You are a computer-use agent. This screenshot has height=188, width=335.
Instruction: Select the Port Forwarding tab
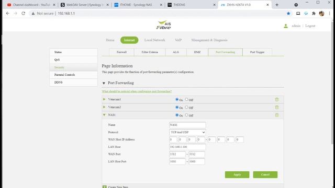pos(225,52)
